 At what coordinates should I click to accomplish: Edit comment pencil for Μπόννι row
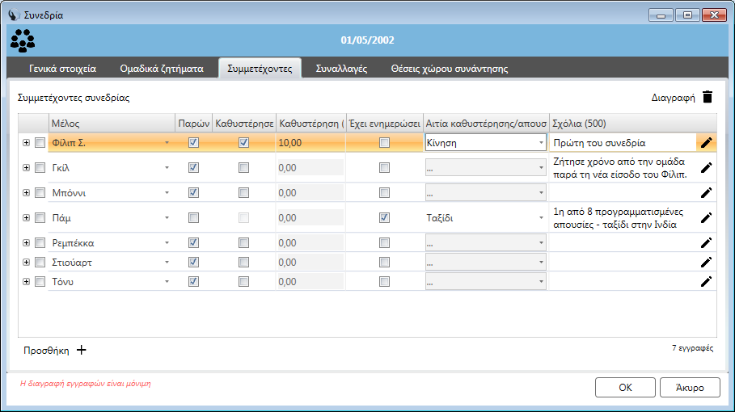coord(707,192)
